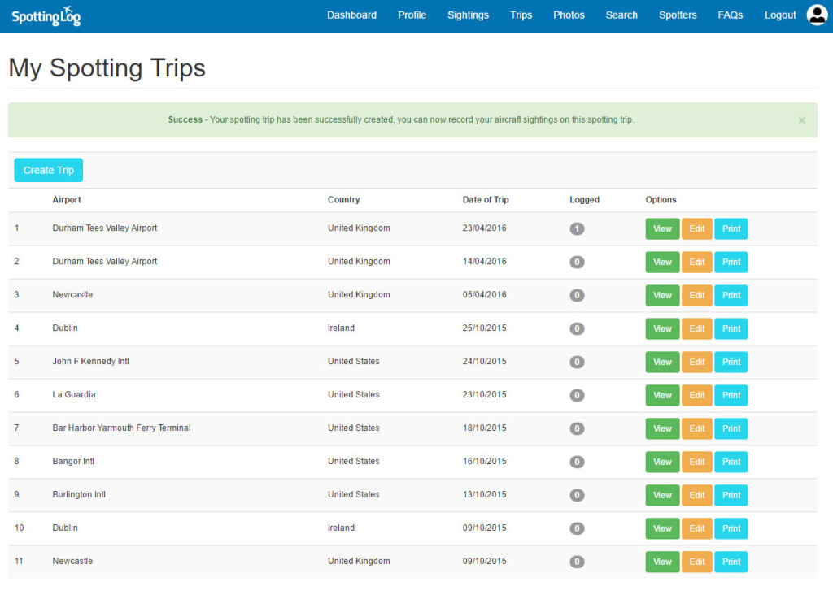Open the Spotters menu link

click(678, 15)
